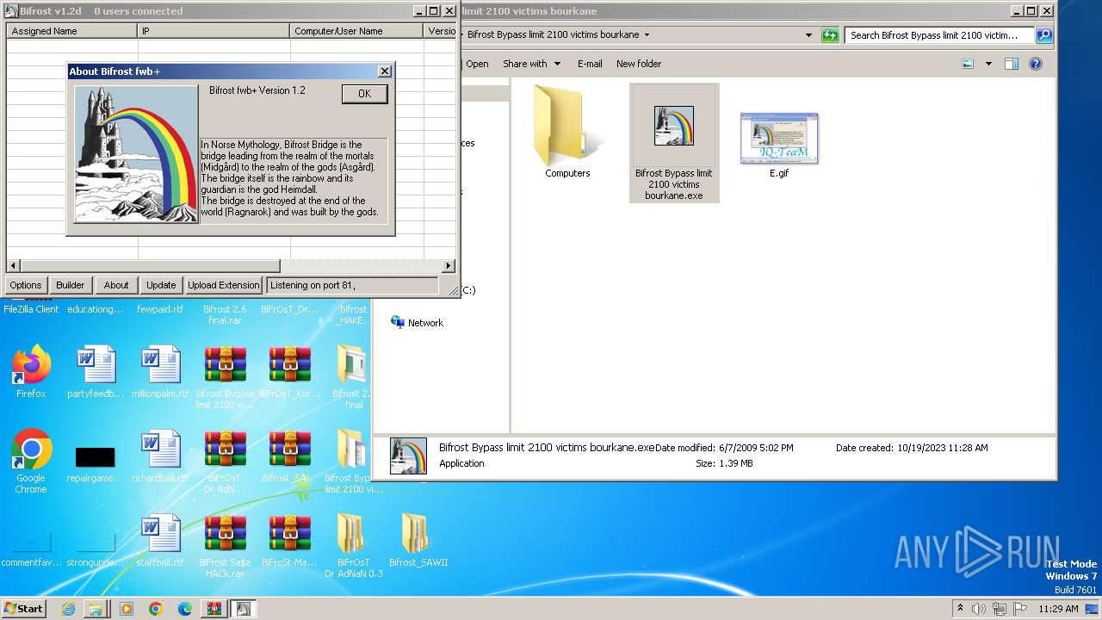Create a New folder in Explorer

(639, 64)
